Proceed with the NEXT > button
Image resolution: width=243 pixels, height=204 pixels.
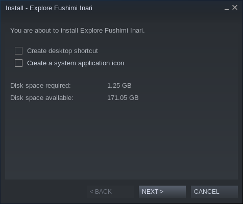[x=162, y=192]
